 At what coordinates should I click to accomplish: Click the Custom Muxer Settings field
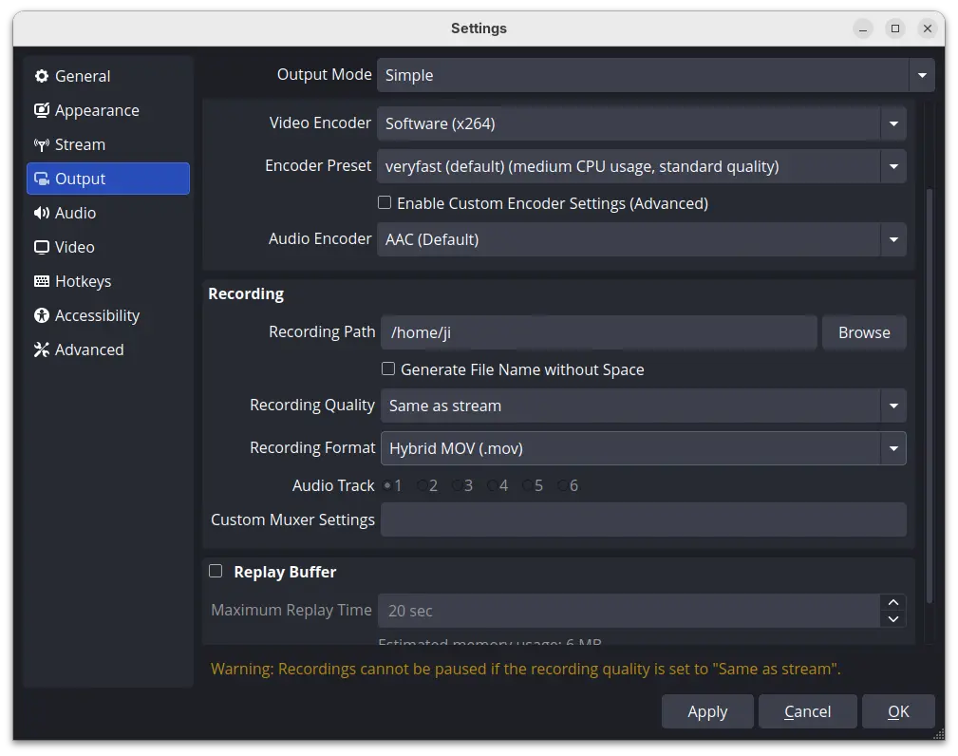[x=644, y=520]
